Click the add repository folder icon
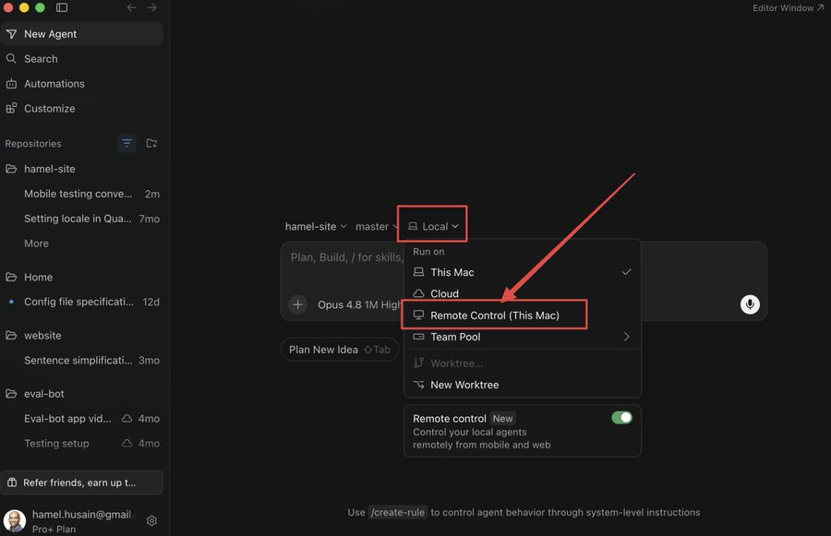Image resolution: width=831 pixels, height=536 pixels. 151,143
